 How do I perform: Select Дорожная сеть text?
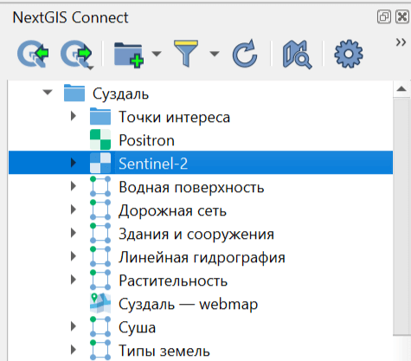click(x=172, y=210)
